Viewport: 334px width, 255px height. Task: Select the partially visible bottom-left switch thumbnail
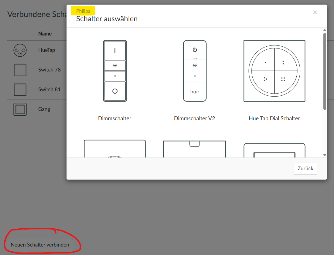point(115,149)
